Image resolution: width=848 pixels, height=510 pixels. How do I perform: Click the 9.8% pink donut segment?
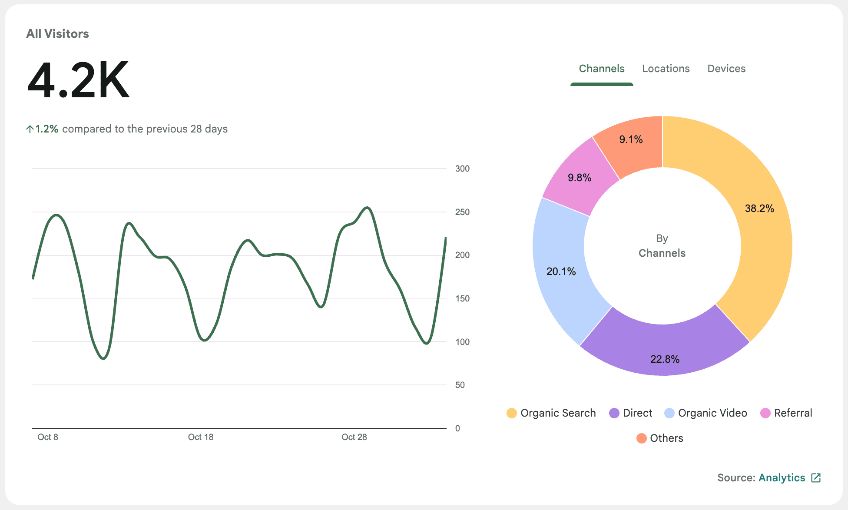pos(580,177)
